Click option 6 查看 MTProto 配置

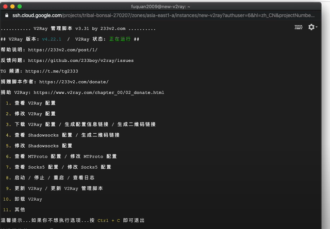tap(61, 156)
